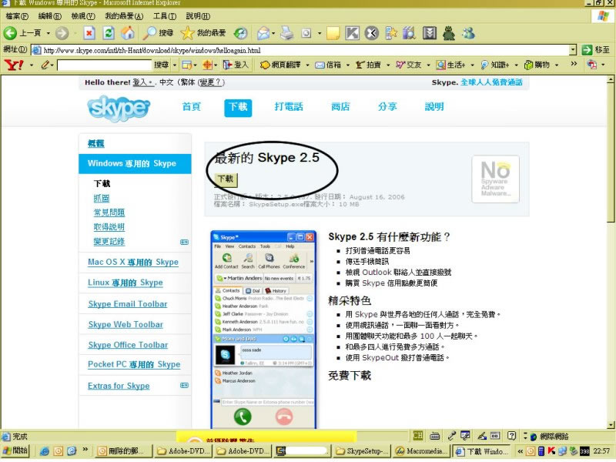The width and height of the screenshot is (616, 462).
Task: Expand the address bar dropdown arrow
Action: [x=573, y=50]
